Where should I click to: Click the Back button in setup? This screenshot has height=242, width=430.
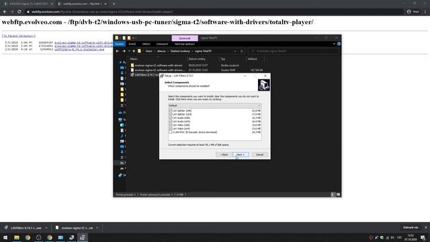coord(224,155)
